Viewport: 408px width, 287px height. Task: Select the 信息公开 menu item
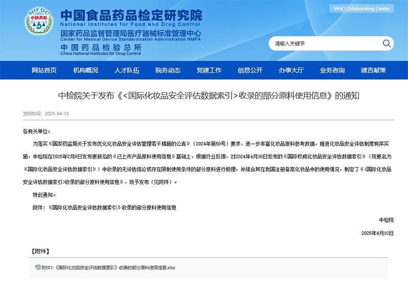250,70
